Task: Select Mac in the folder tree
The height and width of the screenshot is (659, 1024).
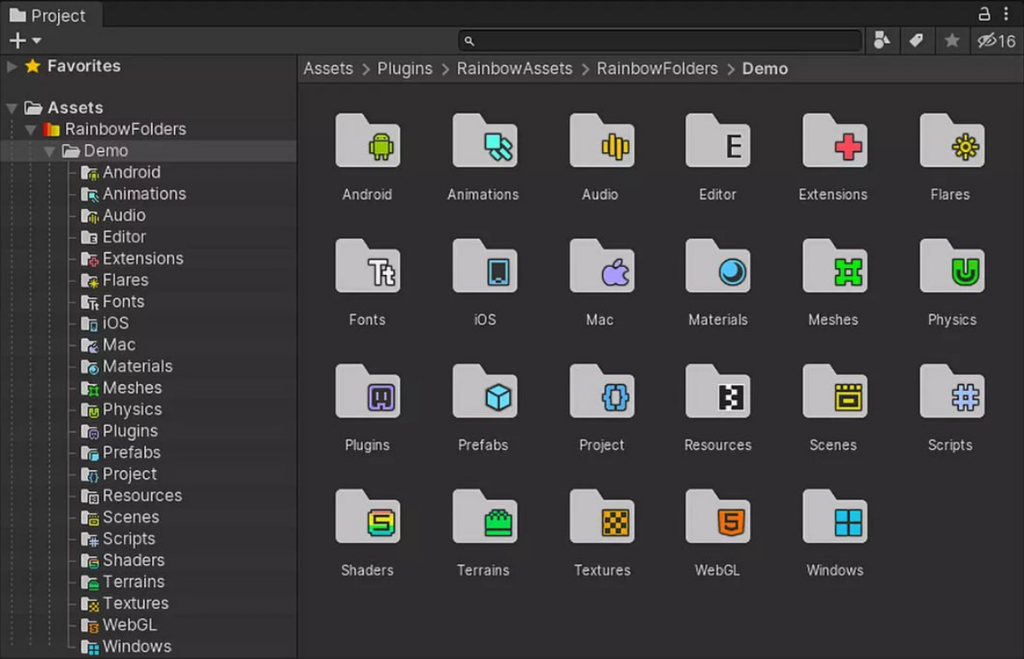Action: coord(119,345)
